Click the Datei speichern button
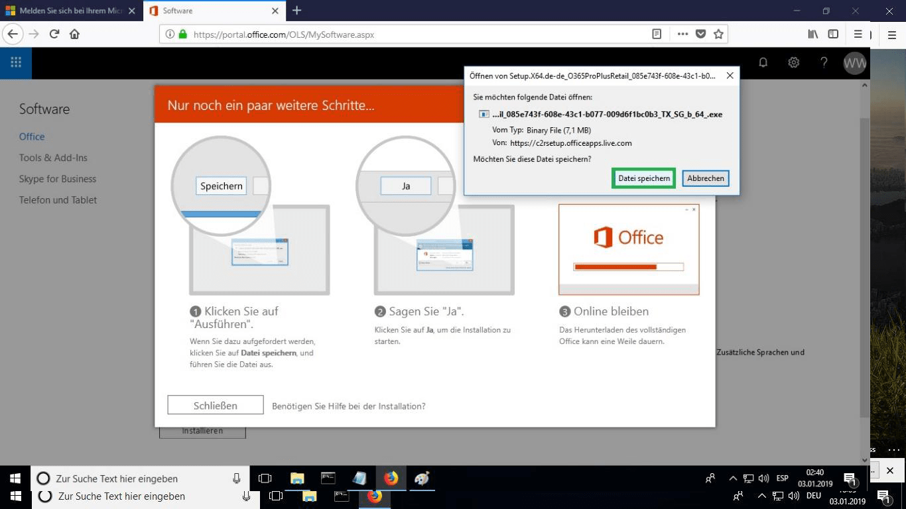This screenshot has width=906, height=509. coord(643,178)
